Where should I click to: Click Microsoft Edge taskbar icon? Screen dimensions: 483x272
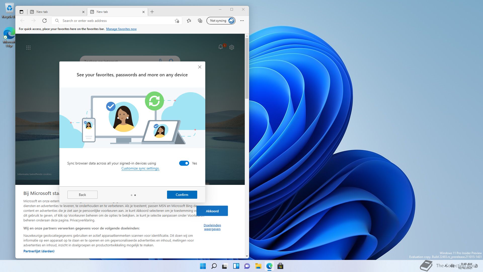(269, 266)
